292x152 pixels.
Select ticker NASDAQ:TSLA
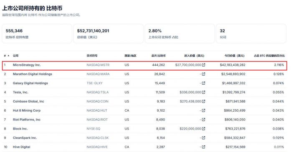[x=97, y=92]
